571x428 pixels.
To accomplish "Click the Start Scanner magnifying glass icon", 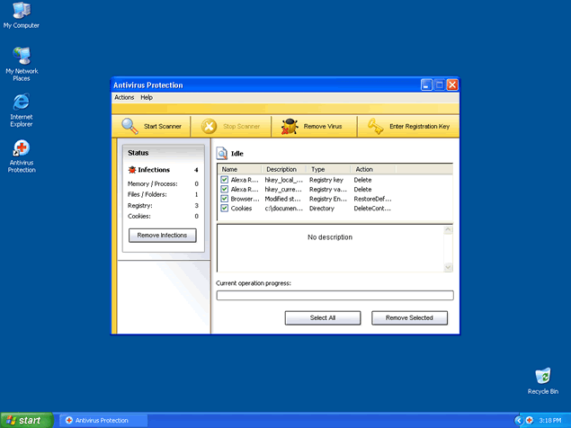I will point(130,127).
